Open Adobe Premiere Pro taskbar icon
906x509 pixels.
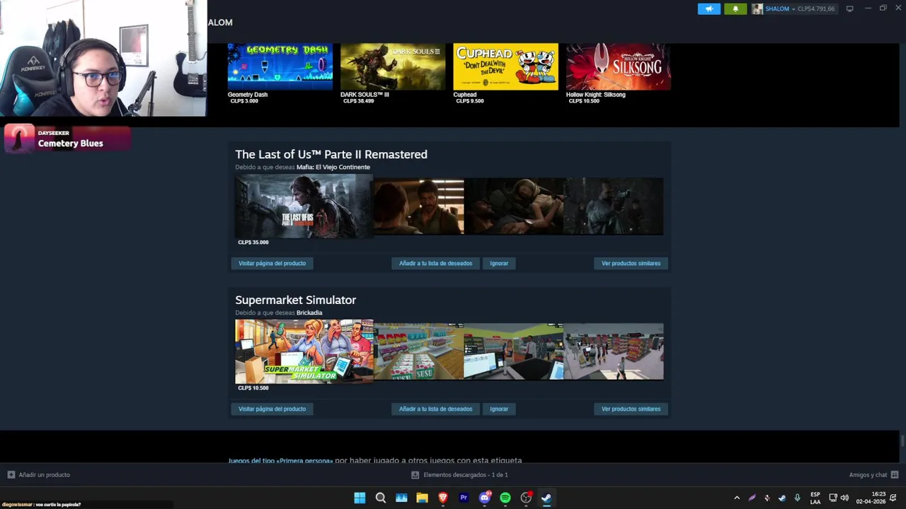(x=464, y=498)
